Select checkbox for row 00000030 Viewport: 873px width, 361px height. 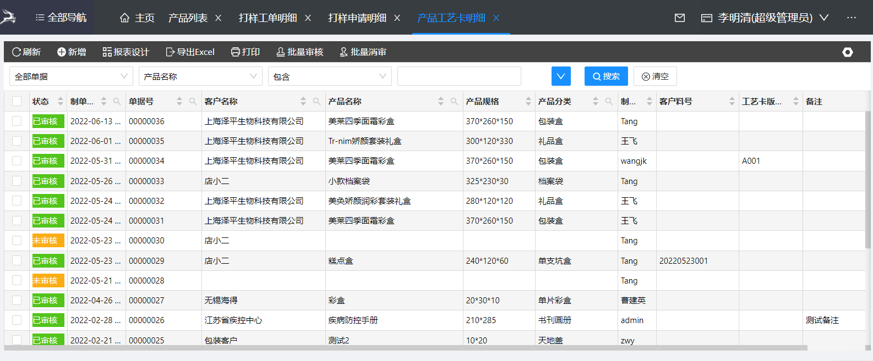[17, 241]
